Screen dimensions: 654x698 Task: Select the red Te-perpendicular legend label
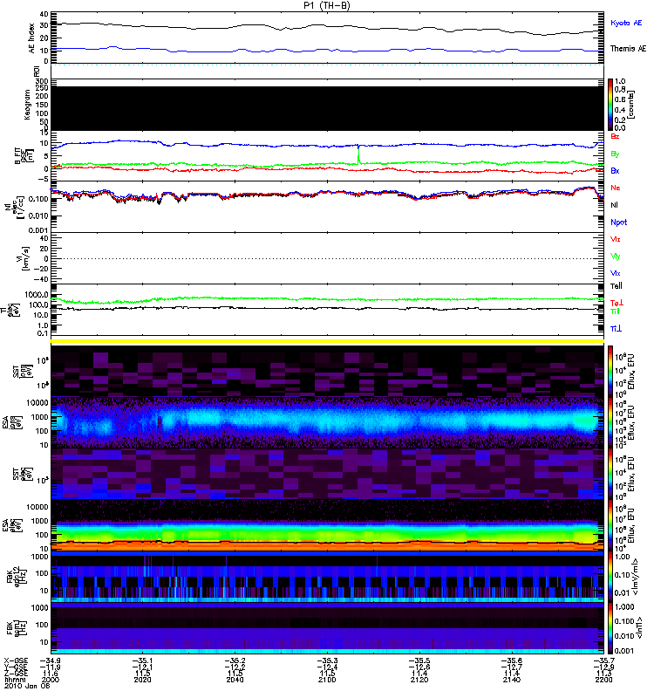coord(617,303)
